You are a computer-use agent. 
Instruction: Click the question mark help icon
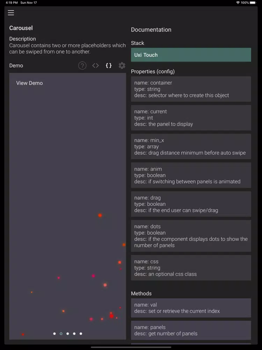pyautogui.click(x=82, y=65)
